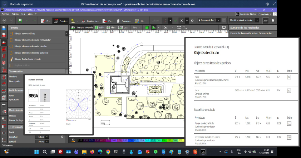Open the Objetos de cálculo mode
Screen dimensions: 301x158
(90, 21)
